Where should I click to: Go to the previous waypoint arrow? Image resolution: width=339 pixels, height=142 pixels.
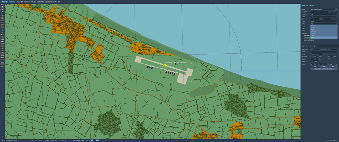pyautogui.click(x=312, y=49)
